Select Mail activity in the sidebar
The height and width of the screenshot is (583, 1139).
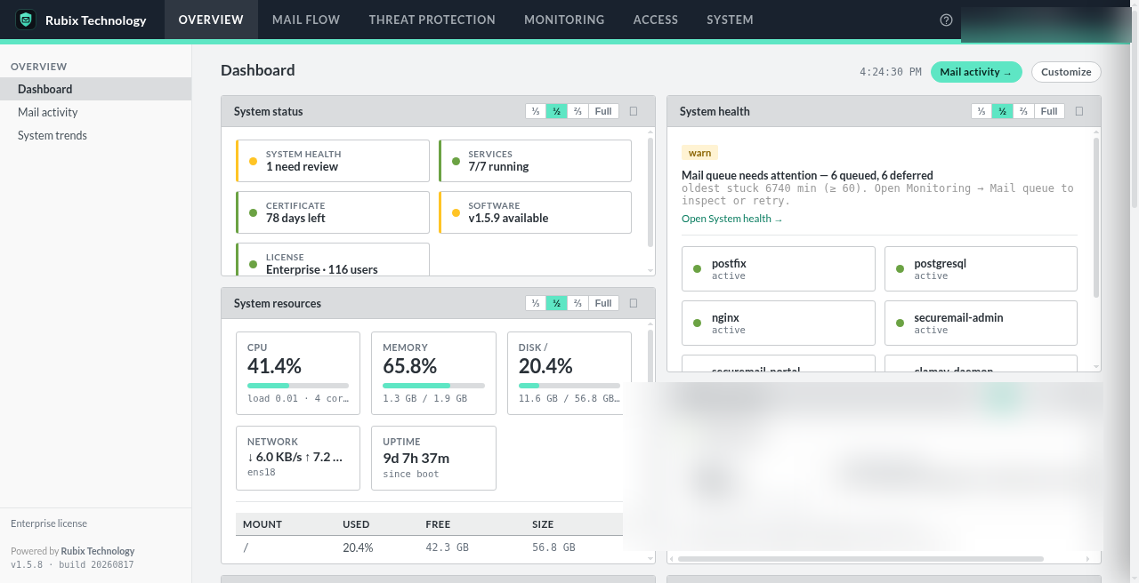95,112
